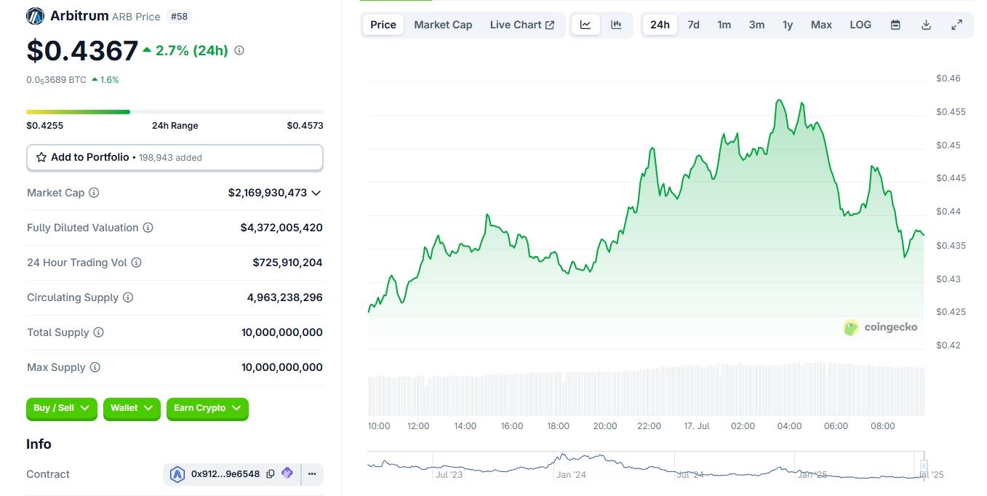Open the 24h change info icon
Viewport: 987px width, 496px height.
pyautogui.click(x=239, y=51)
